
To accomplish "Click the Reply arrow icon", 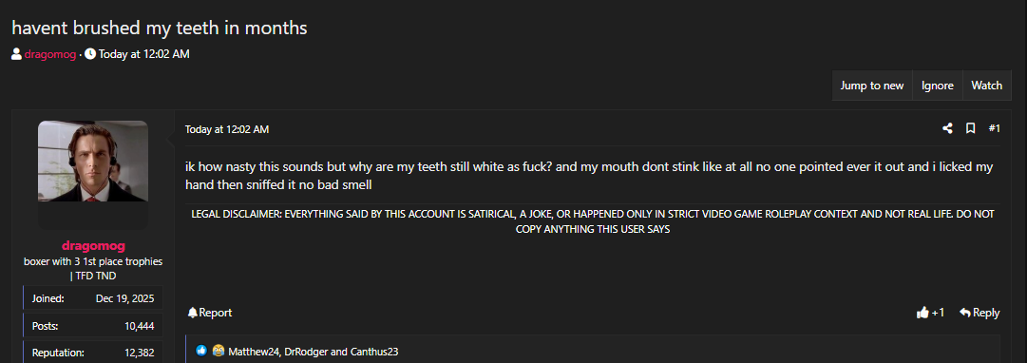I will pyautogui.click(x=965, y=313).
